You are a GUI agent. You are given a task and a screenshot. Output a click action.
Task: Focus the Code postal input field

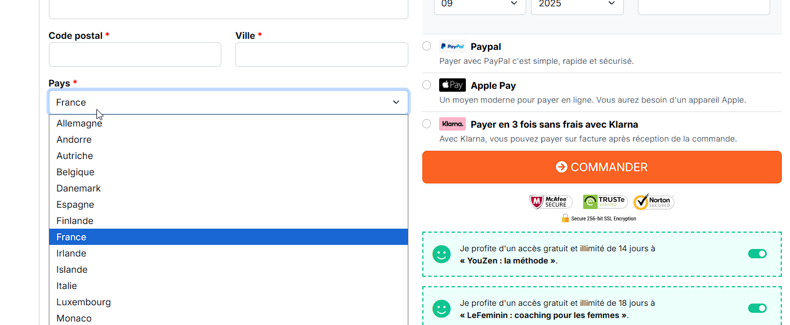(135, 55)
